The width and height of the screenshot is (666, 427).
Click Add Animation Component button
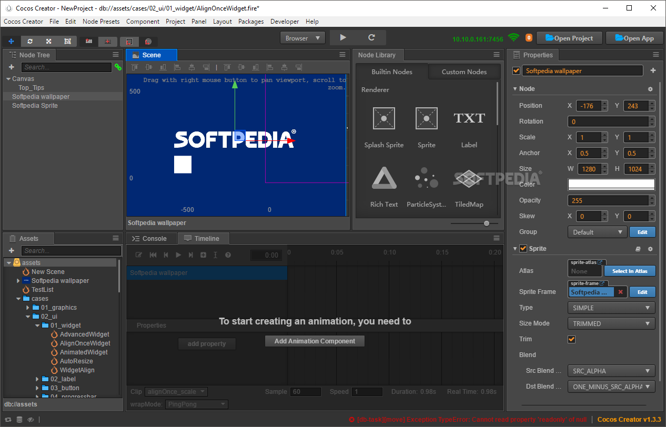[315, 341]
